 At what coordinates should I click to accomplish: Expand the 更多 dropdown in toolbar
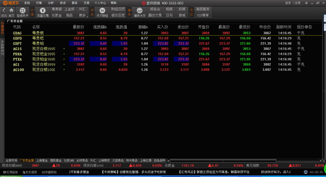82,15
